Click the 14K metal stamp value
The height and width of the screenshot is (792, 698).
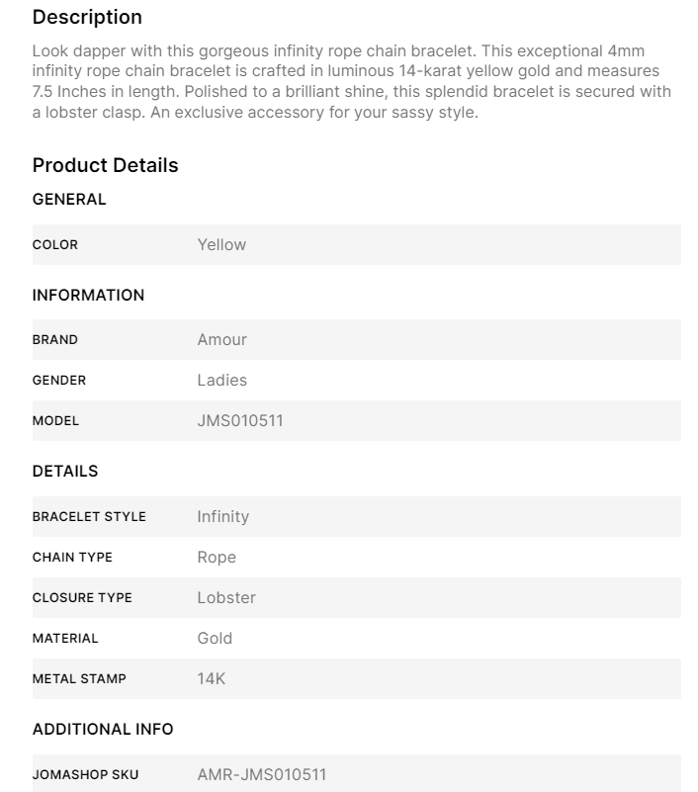212,679
